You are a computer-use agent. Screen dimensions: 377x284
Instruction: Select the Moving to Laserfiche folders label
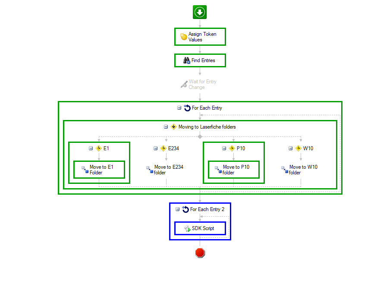click(207, 127)
